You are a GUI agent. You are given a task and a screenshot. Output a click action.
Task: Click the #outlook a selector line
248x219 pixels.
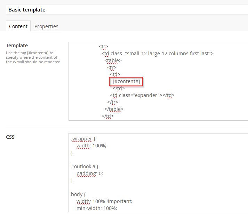tap(85, 167)
